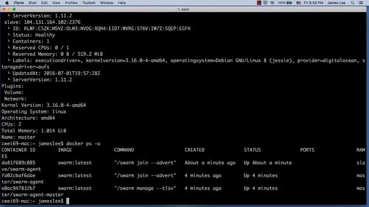
Task: Click the 'Plugins:' line
Action: click(13, 86)
